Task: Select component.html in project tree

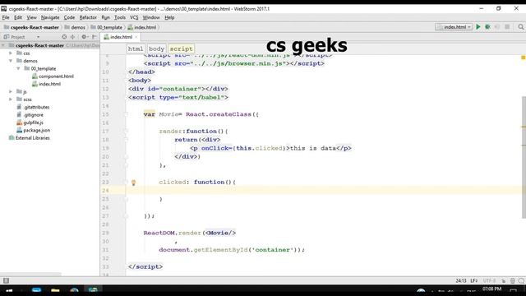Action: [56, 76]
